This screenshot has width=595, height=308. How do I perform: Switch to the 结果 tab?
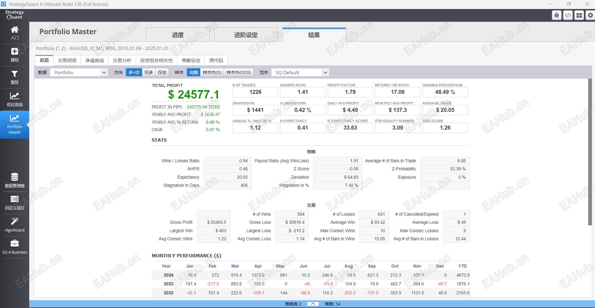tap(314, 35)
